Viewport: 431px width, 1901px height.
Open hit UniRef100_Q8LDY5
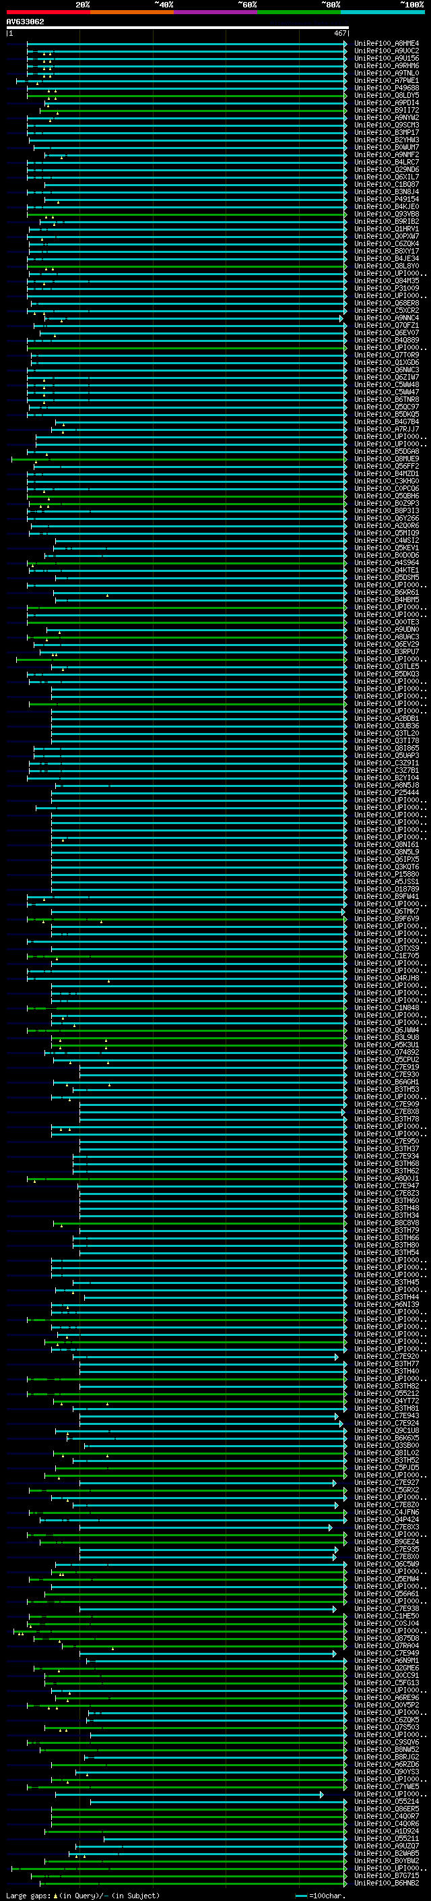tap(387, 95)
